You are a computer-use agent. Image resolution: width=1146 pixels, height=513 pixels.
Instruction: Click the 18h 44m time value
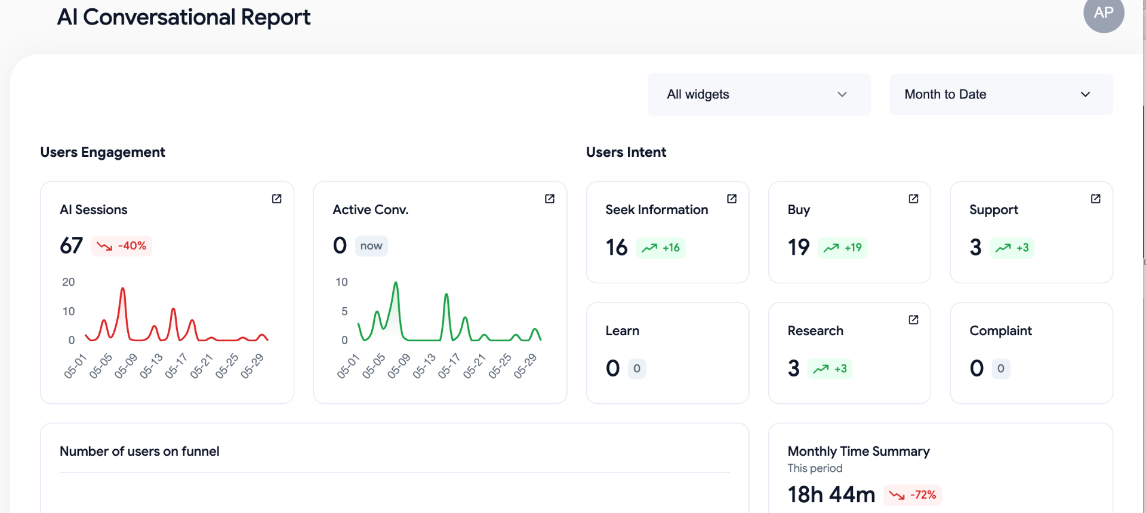pos(831,495)
